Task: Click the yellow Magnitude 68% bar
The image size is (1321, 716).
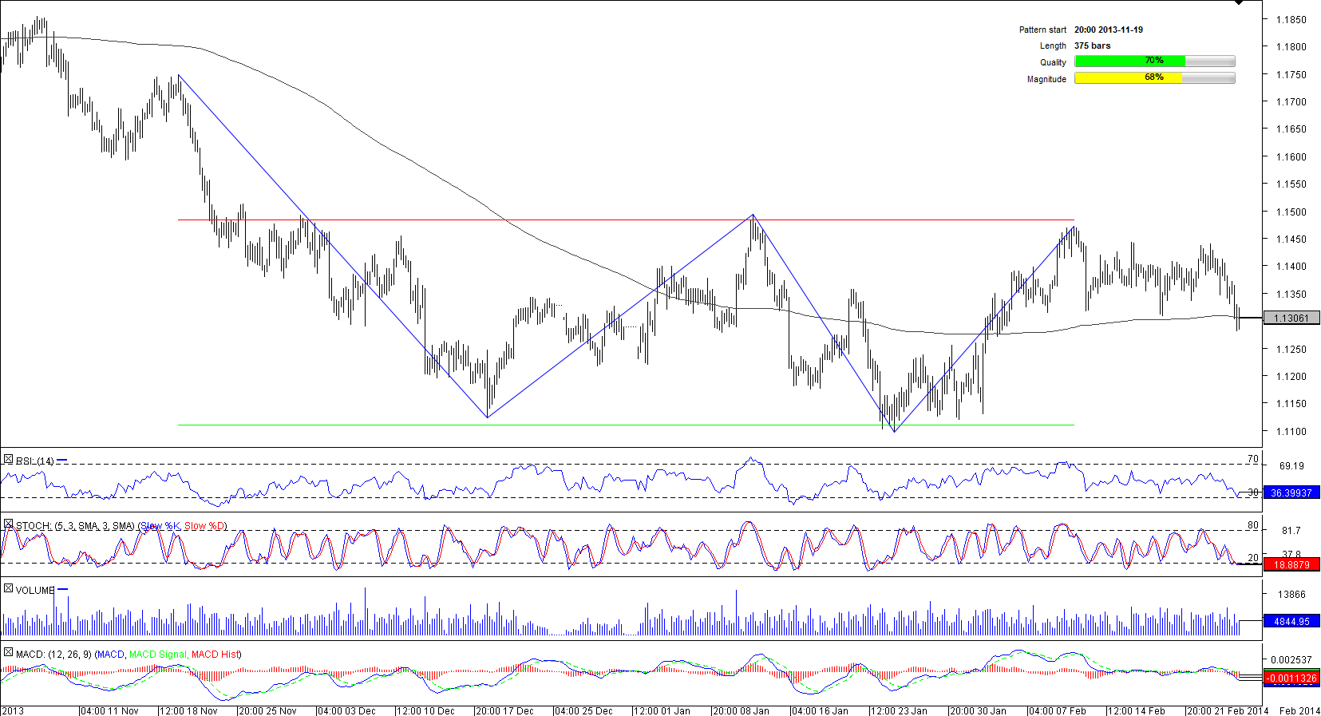Action: click(x=1128, y=78)
